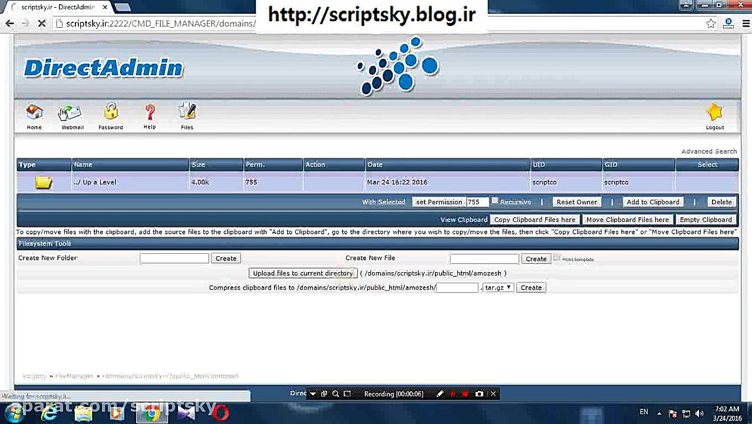Click the Up a Level folder icon
Viewport: 752px width, 424px height.
[44, 183]
